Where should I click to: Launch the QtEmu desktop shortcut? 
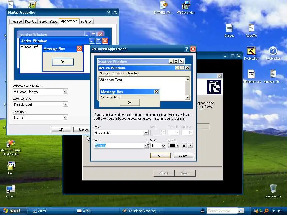click(11, 191)
